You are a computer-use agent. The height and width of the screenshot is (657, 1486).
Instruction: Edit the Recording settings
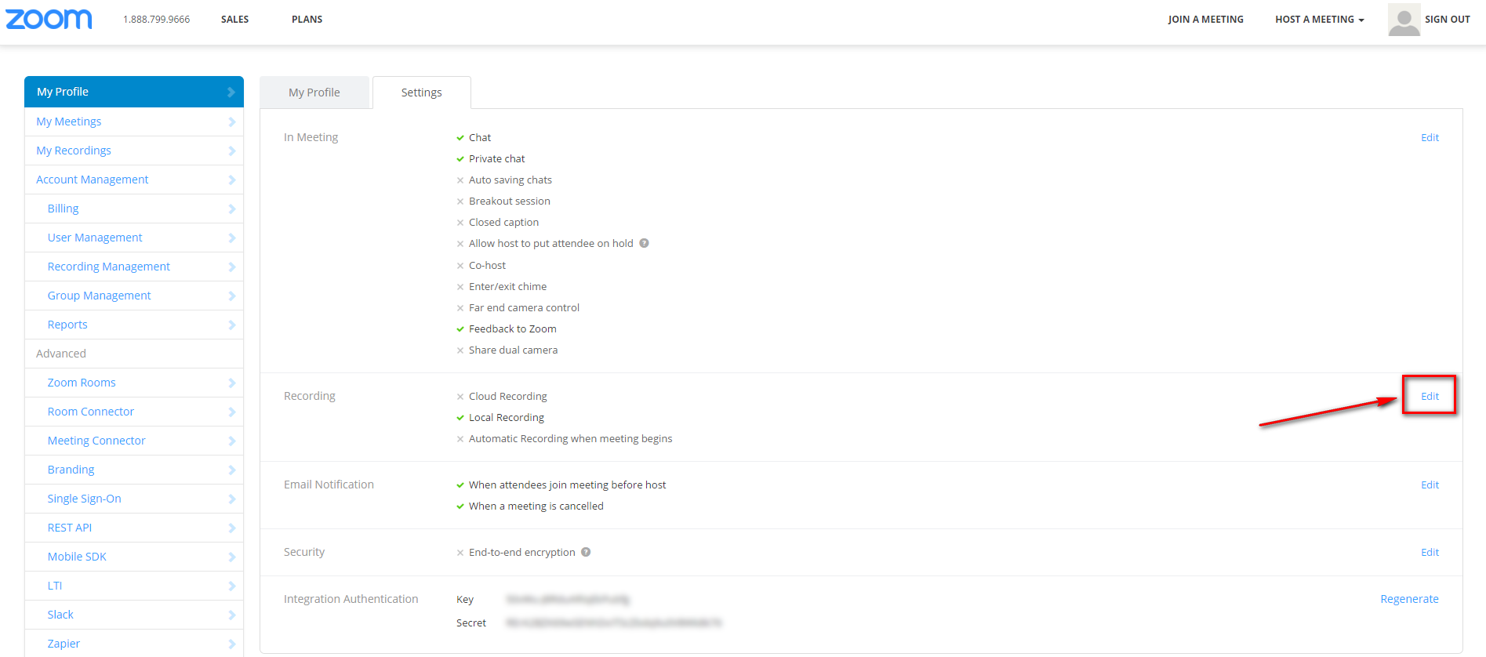(x=1430, y=396)
